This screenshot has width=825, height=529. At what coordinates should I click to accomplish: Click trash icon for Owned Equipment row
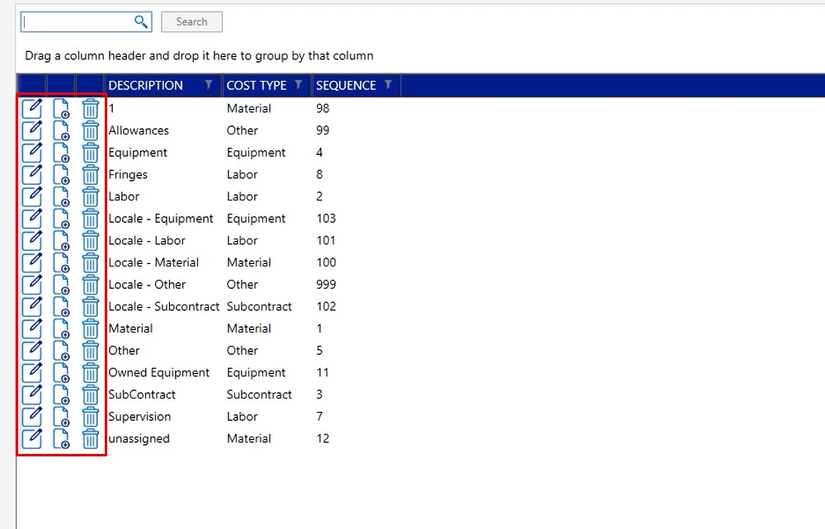tap(91, 373)
